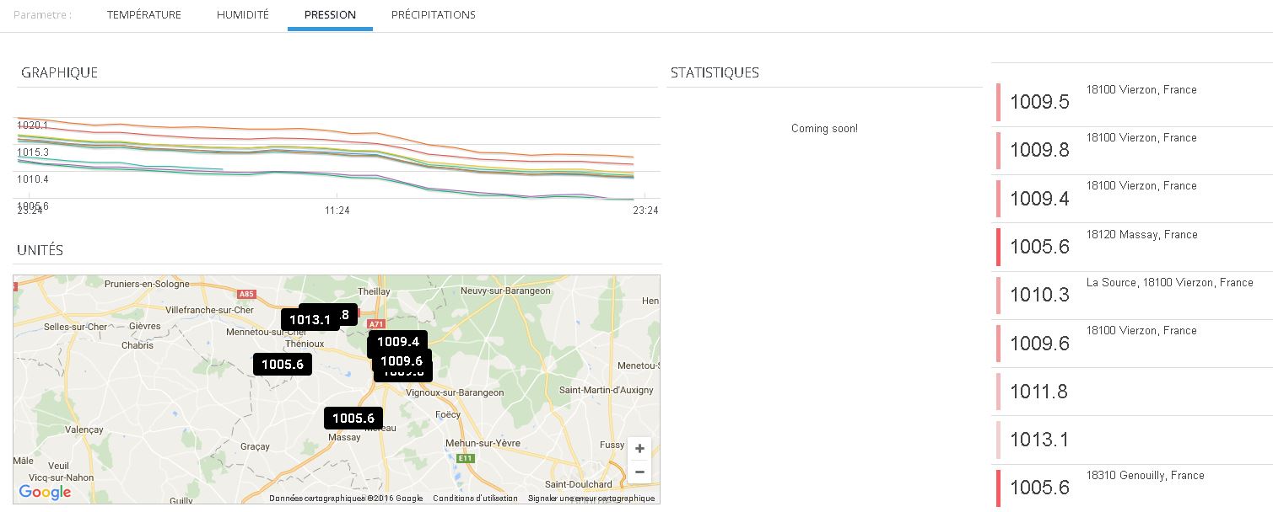Image resolution: width=1273 pixels, height=512 pixels.
Task: Click the 1013.1 map marker
Action: pyautogui.click(x=309, y=320)
